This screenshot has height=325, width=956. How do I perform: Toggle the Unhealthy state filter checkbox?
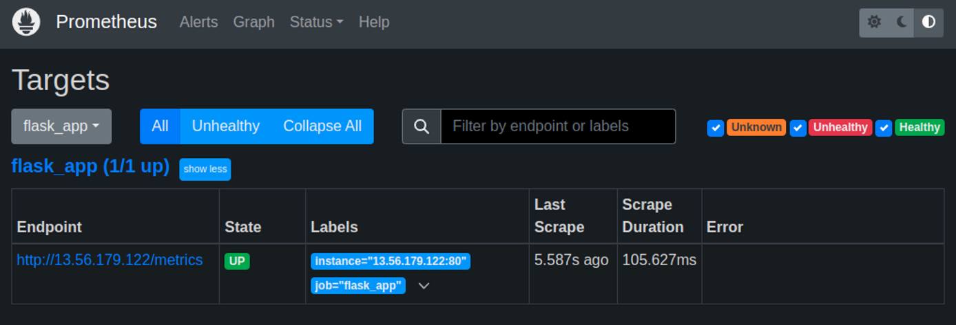pyautogui.click(x=798, y=128)
